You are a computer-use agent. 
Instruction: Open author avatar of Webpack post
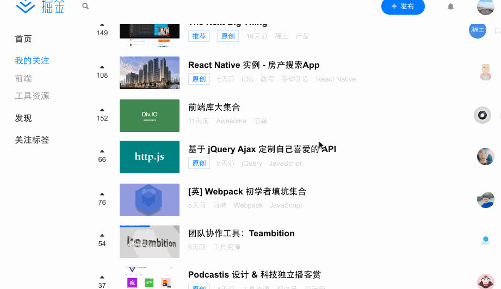(x=485, y=200)
